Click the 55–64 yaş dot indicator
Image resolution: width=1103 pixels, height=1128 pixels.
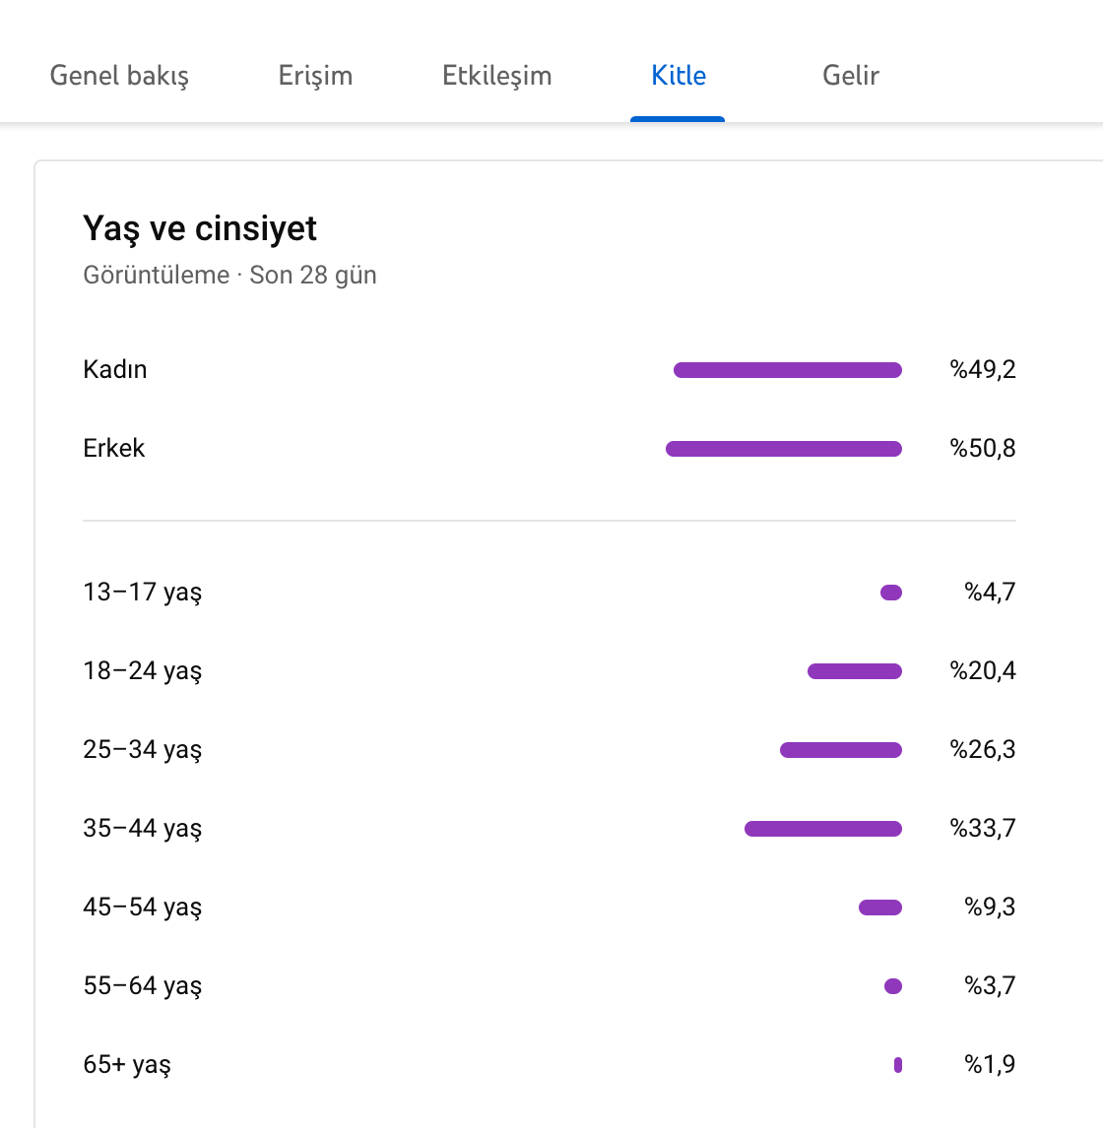[x=893, y=986]
